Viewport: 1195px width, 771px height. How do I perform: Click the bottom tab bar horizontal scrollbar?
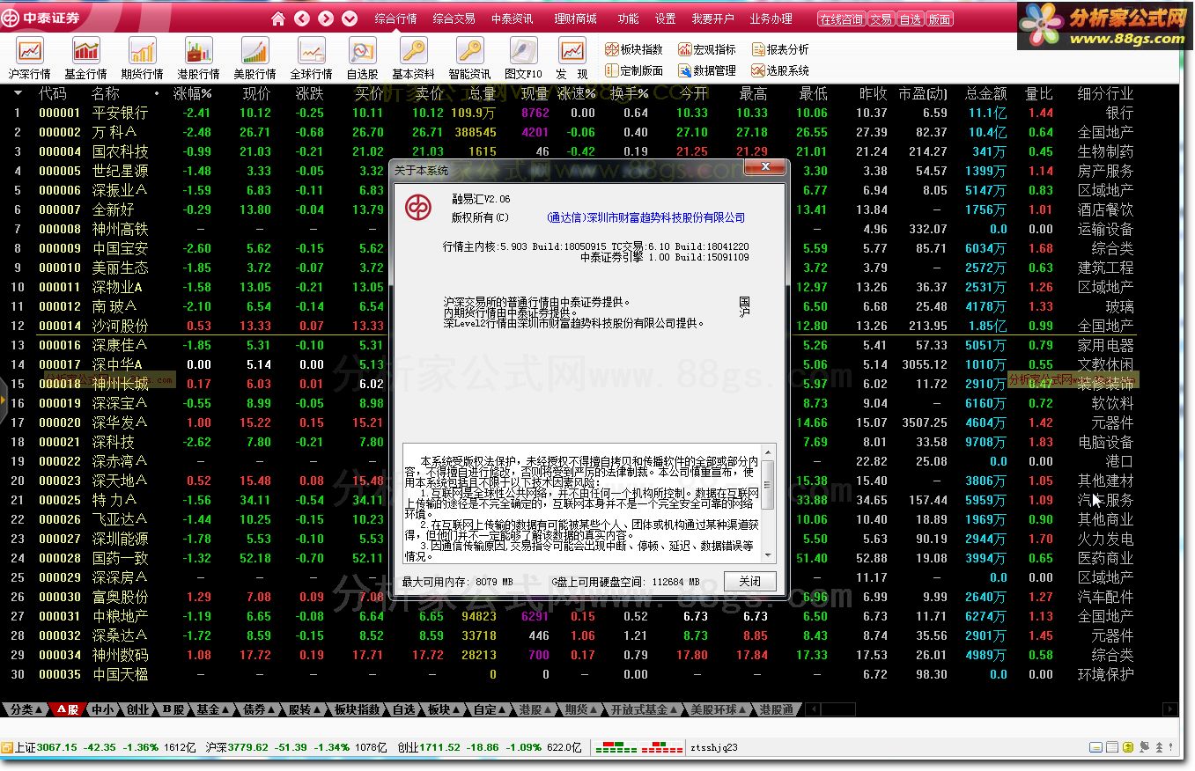coord(992,709)
